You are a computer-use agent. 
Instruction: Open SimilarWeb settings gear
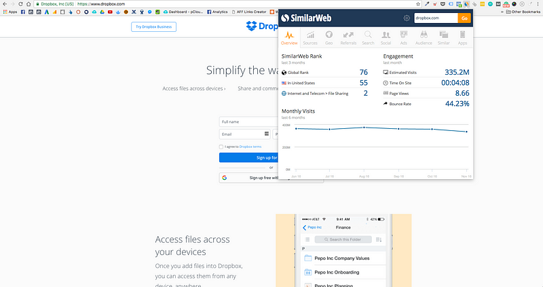[x=407, y=18]
